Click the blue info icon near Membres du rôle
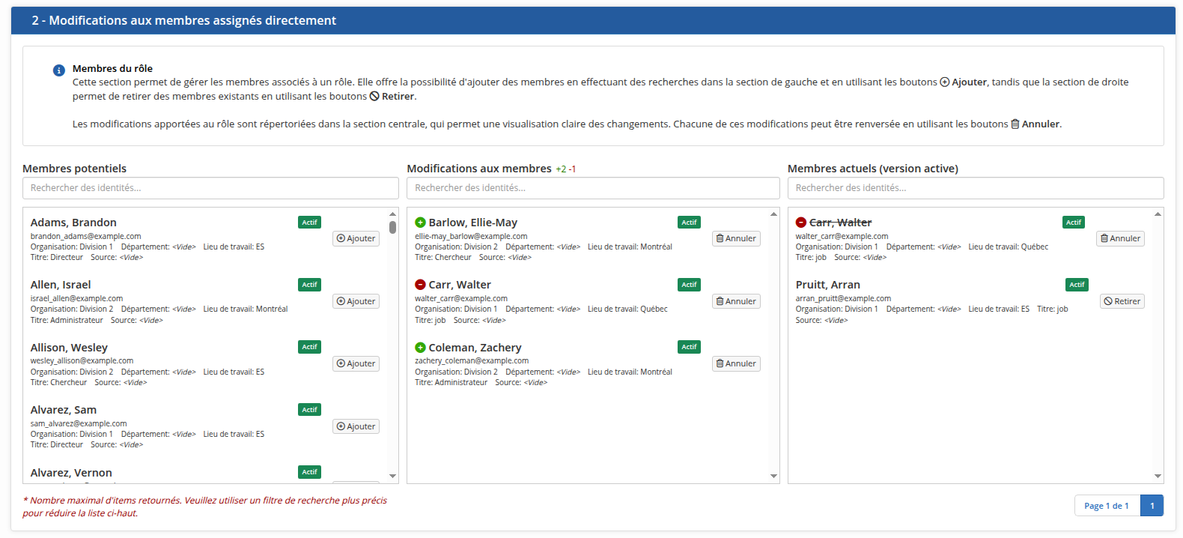The height and width of the screenshot is (538, 1183). [58, 70]
